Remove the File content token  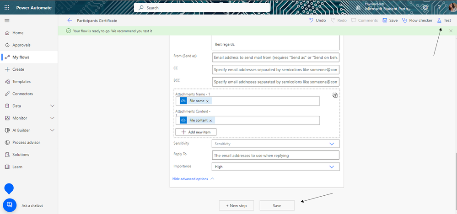210,120
